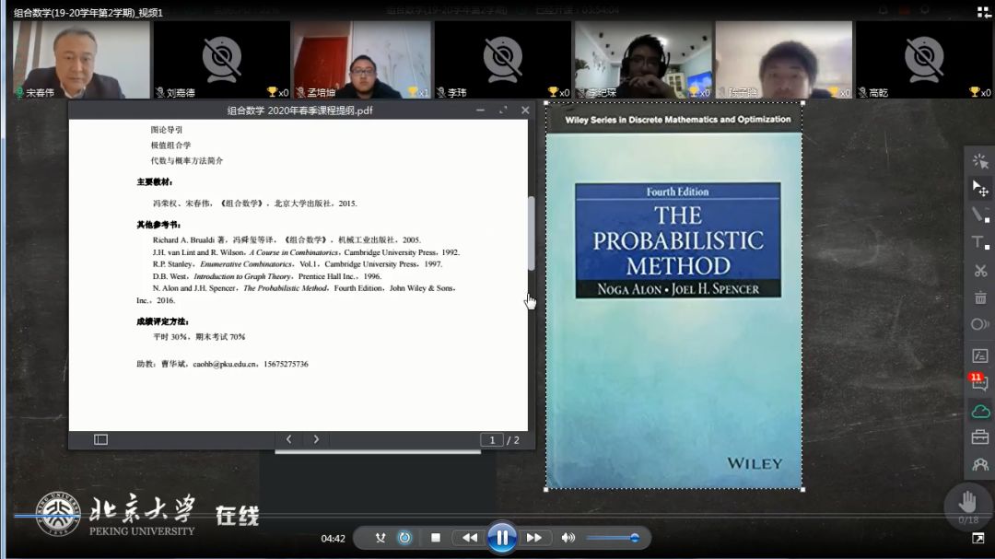Click the PDF vertical scrollbar

[x=532, y=234]
